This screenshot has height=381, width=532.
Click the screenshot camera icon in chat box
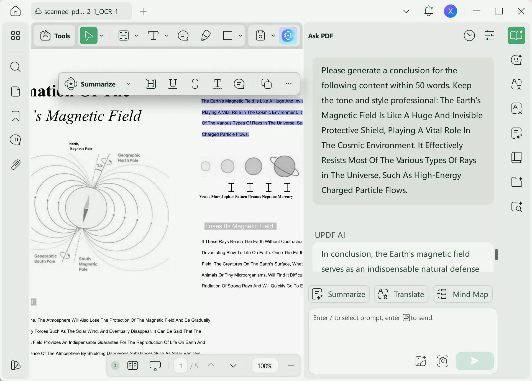[443, 361]
